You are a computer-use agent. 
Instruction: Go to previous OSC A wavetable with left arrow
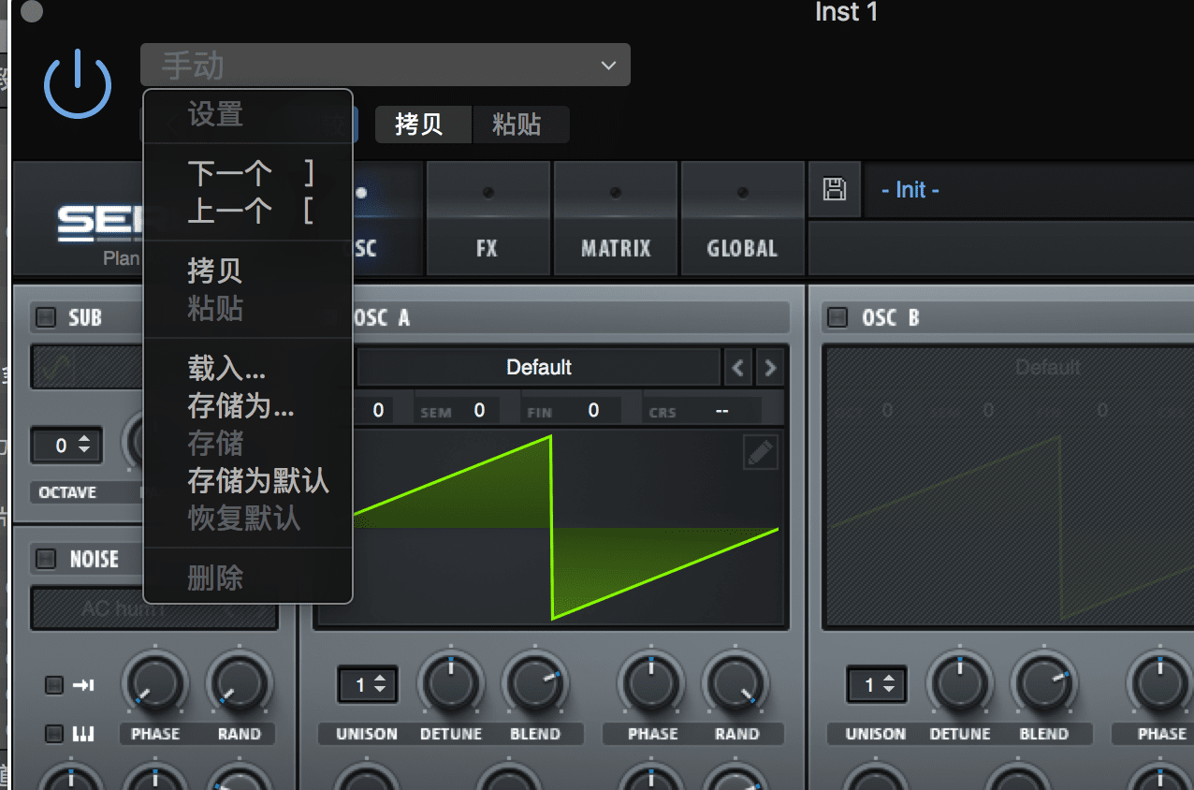coord(738,368)
